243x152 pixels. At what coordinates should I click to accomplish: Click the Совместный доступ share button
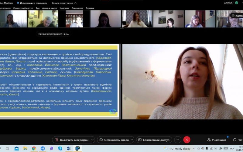[x=154, y=140]
